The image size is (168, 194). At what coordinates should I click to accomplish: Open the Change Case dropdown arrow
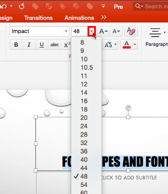[116, 45]
